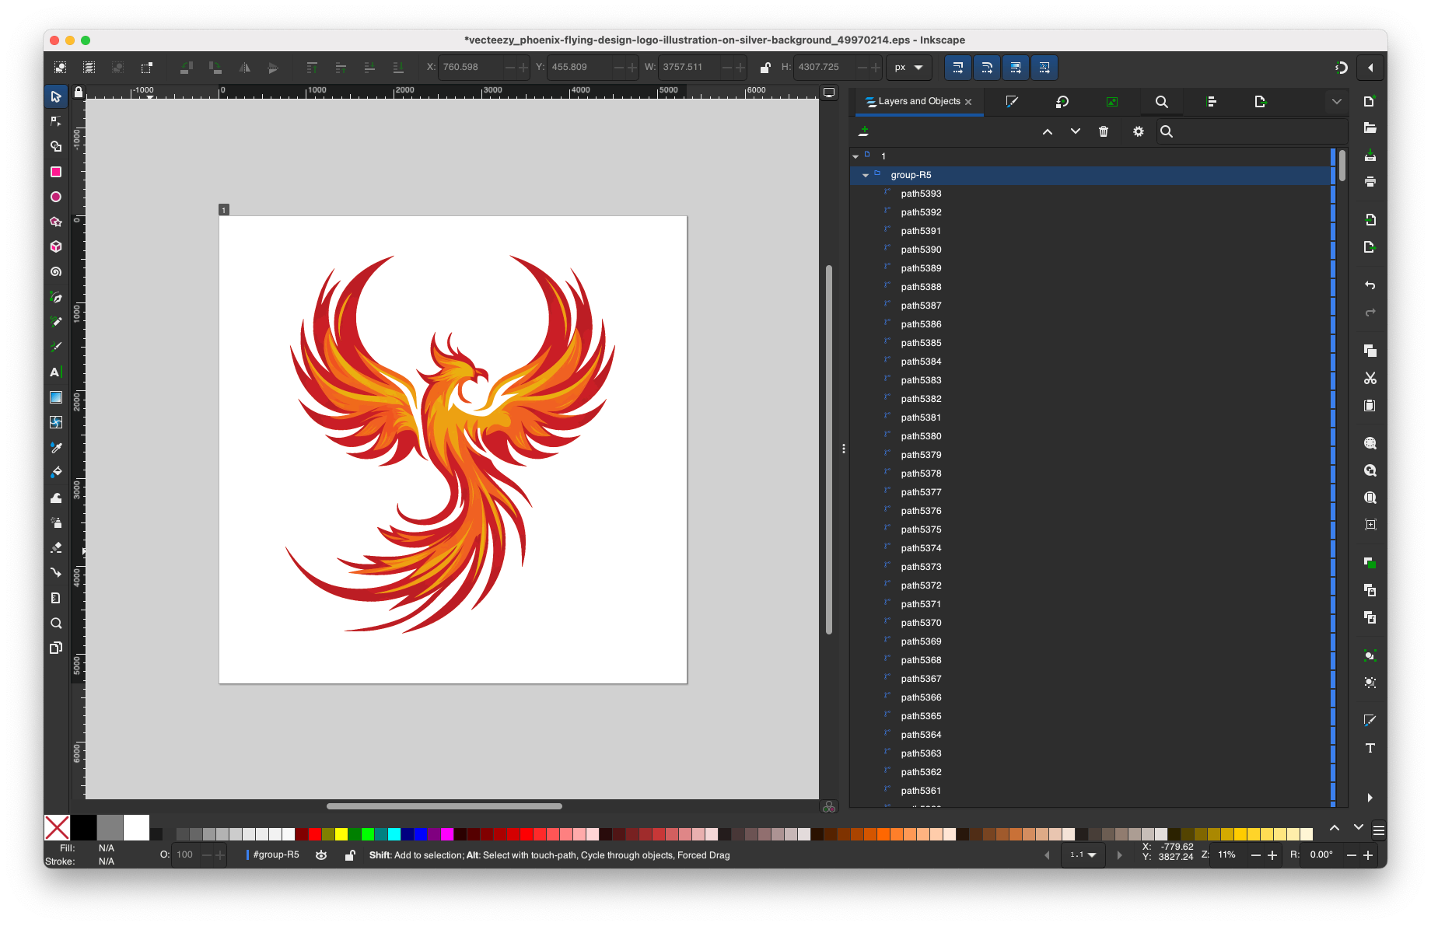
Task: Select the Zoom tool in toolbox
Action: point(56,623)
